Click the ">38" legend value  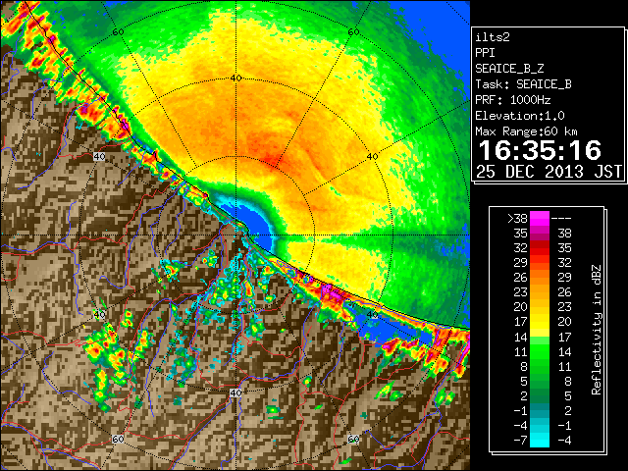[517, 218]
